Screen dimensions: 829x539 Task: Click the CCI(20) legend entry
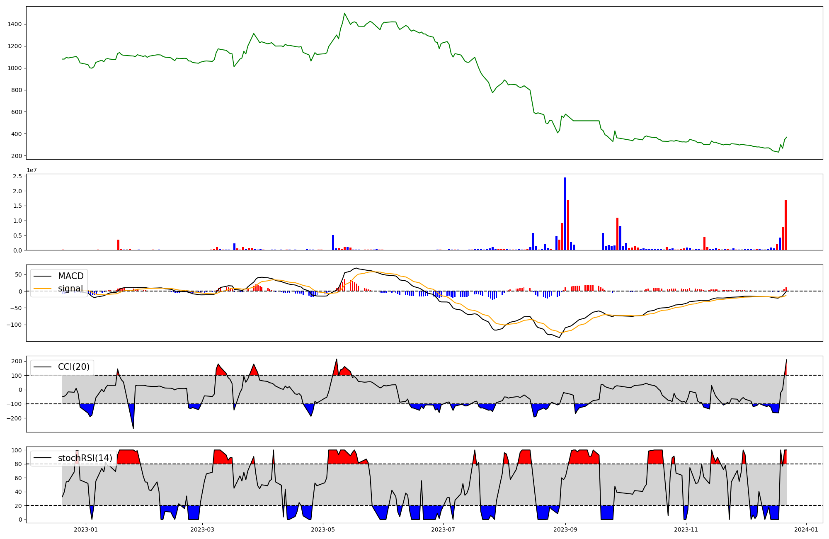[x=75, y=367]
